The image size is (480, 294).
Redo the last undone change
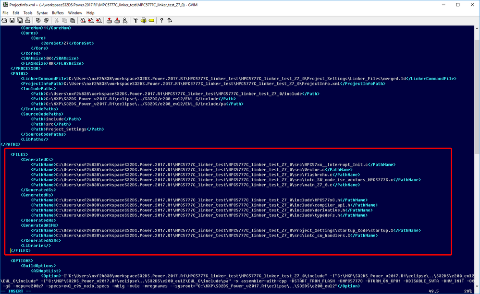[x=46, y=21]
